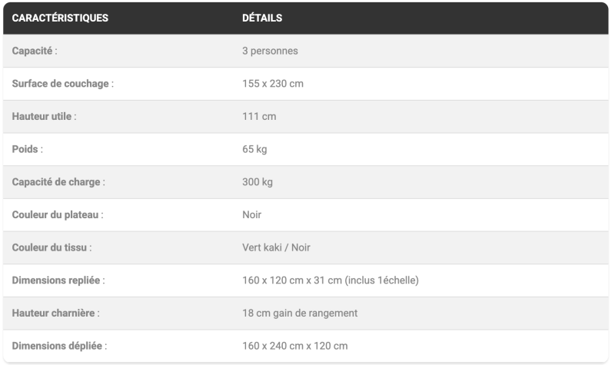Click the 111 cm value
This screenshot has height=365, width=615.
click(x=259, y=117)
